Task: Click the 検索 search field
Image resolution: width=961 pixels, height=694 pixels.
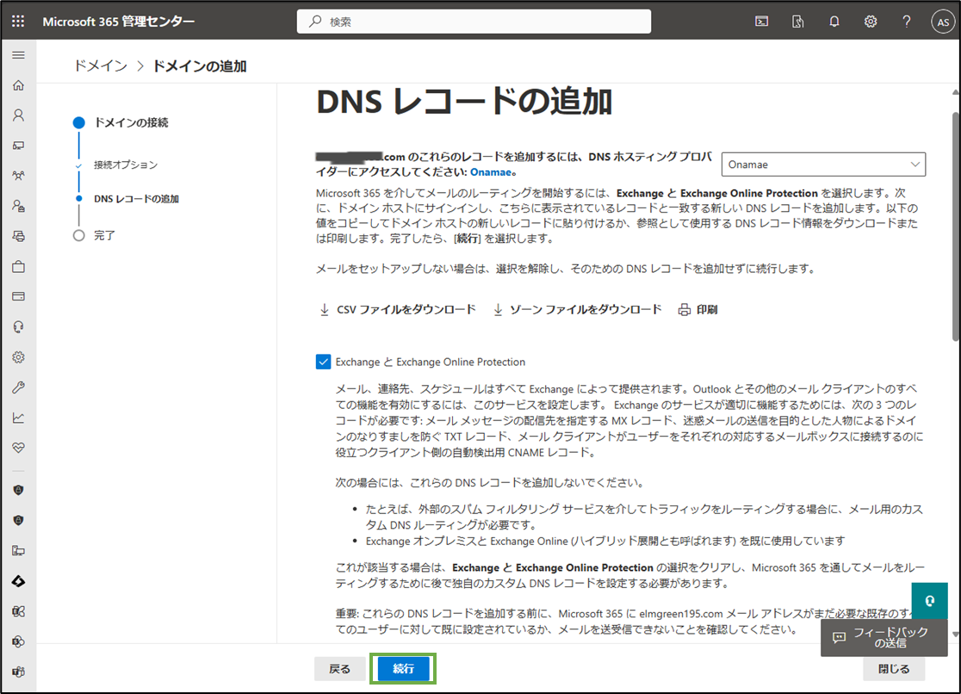Action: [x=474, y=22]
